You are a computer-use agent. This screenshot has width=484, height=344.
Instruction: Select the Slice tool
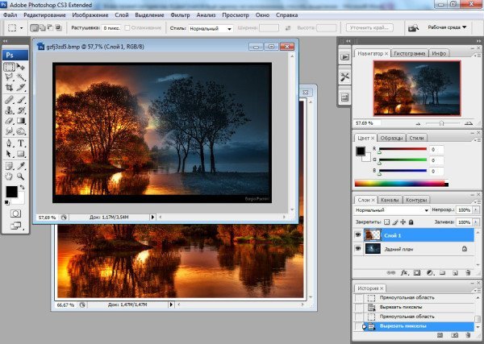tap(21, 88)
